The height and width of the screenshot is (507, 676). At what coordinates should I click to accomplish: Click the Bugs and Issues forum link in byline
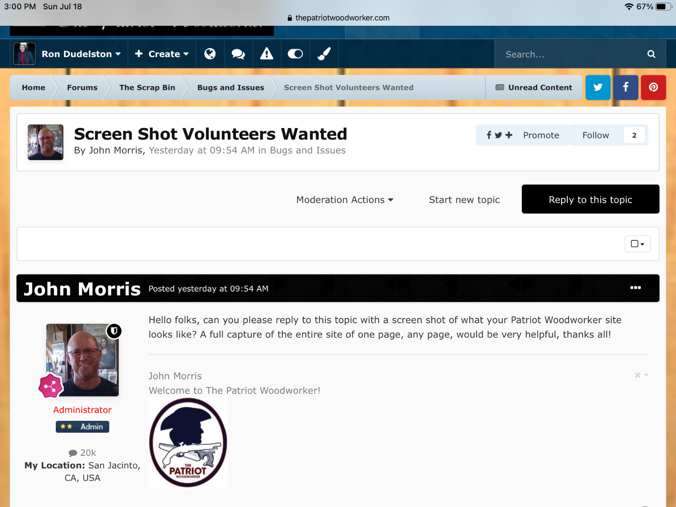(x=308, y=150)
